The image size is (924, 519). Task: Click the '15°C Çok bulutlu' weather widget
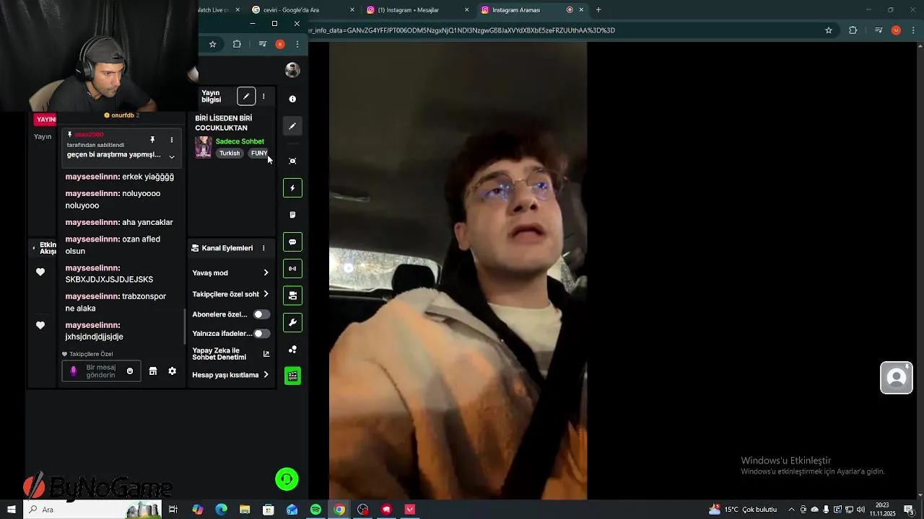tap(743, 510)
